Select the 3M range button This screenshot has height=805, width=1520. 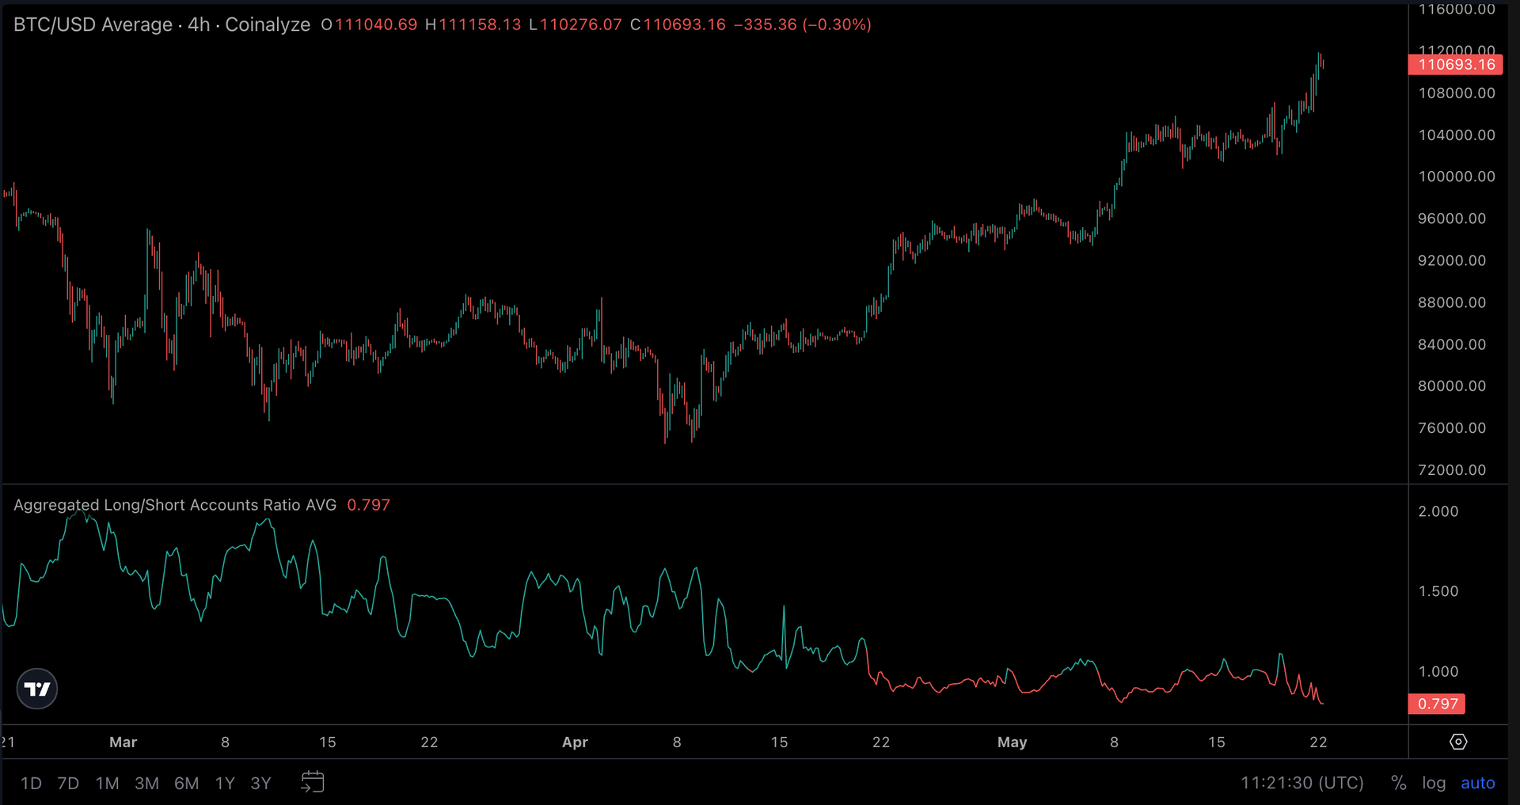click(x=146, y=783)
